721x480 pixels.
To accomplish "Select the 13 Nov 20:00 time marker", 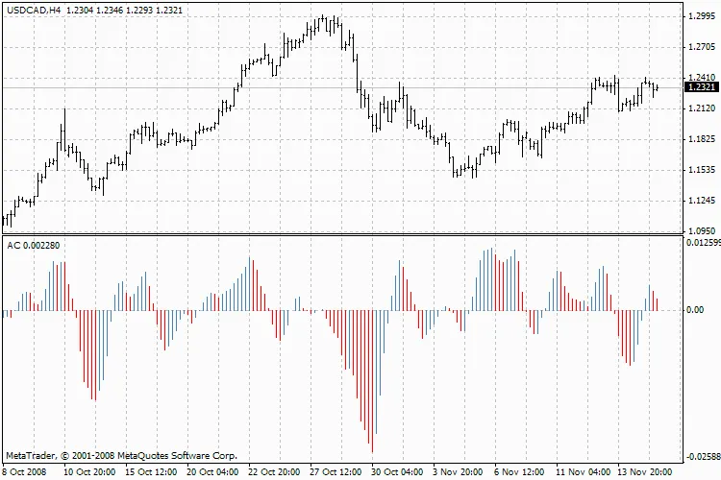I will tap(642, 472).
